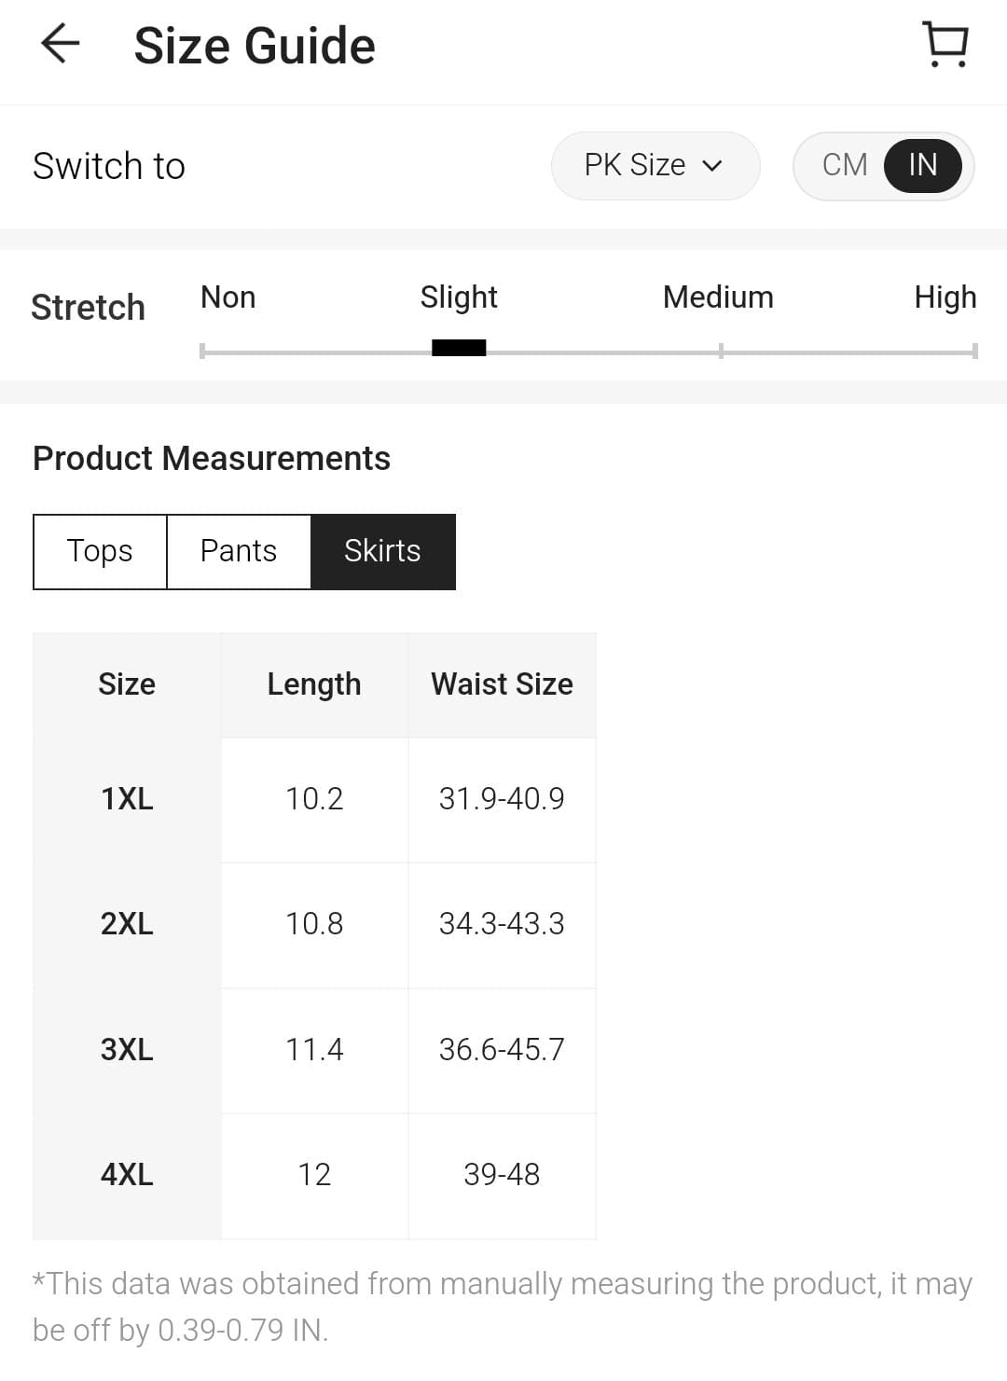Go back using the arrow icon
Screen dimensions: 1007x1381
[61, 44]
